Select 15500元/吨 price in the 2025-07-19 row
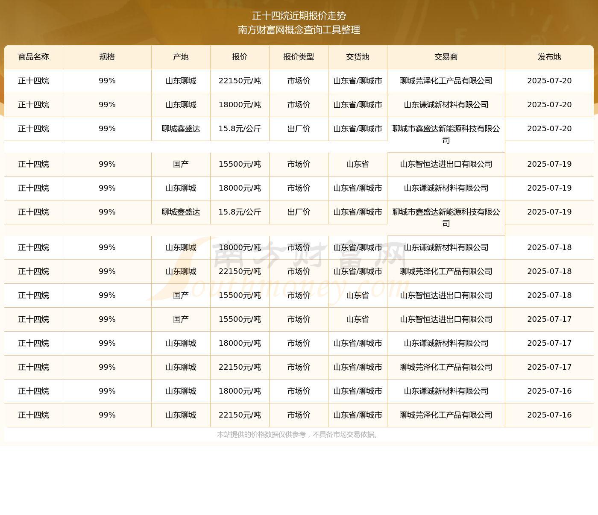The height and width of the screenshot is (515, 598). tap(240, 164)
